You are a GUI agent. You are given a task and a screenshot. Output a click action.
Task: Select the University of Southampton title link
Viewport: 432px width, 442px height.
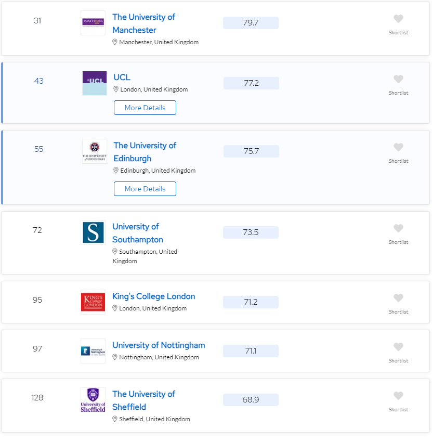[x=138, y=233]
